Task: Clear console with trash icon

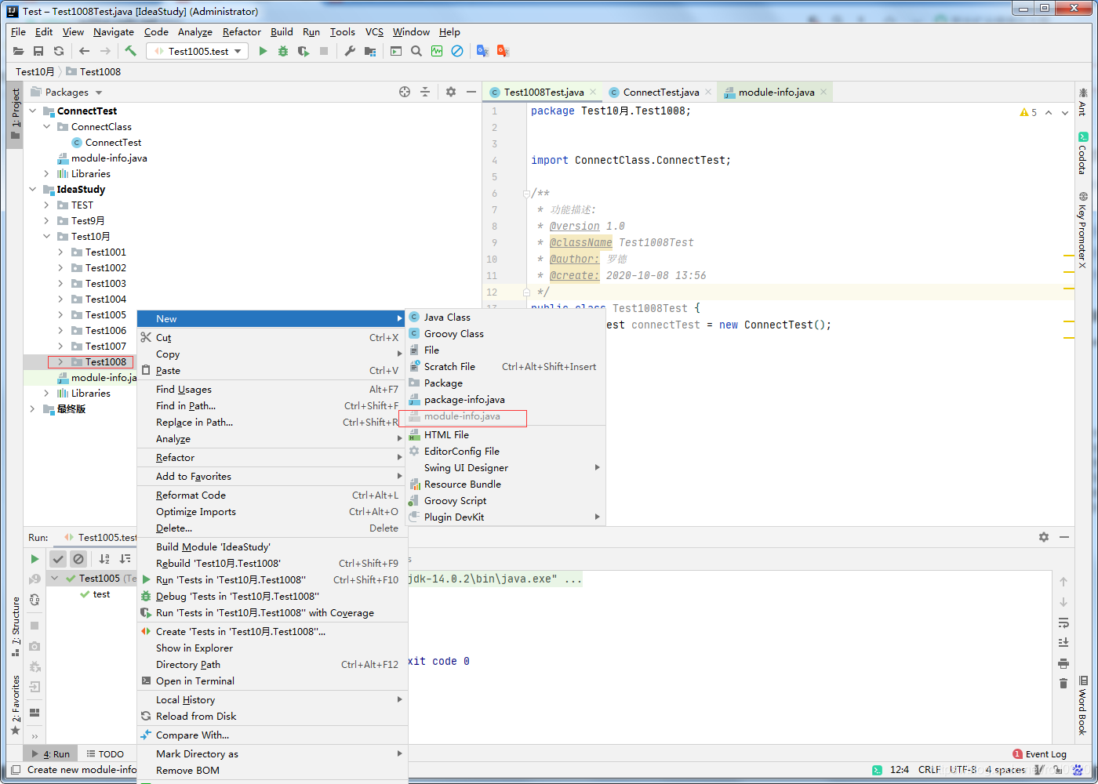Action: coord(1063,684)
